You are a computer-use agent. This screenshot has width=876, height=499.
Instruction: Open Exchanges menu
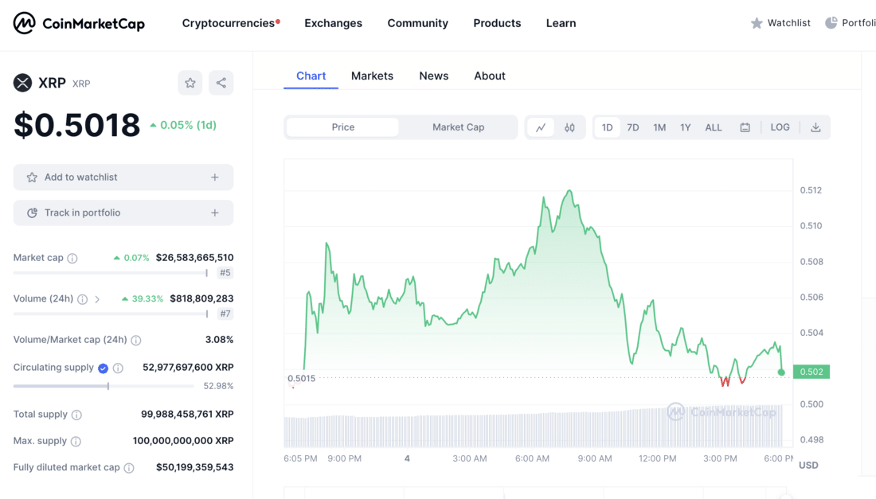coord(333,23)
